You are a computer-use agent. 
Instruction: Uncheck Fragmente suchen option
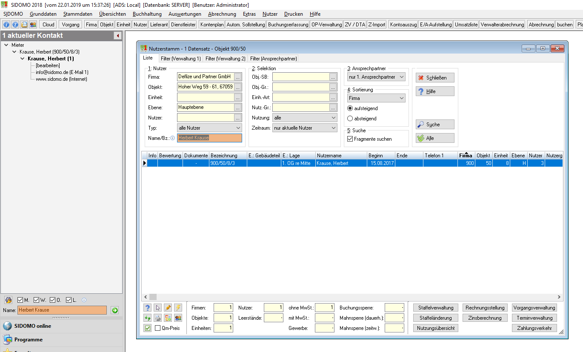pos(350,139)
